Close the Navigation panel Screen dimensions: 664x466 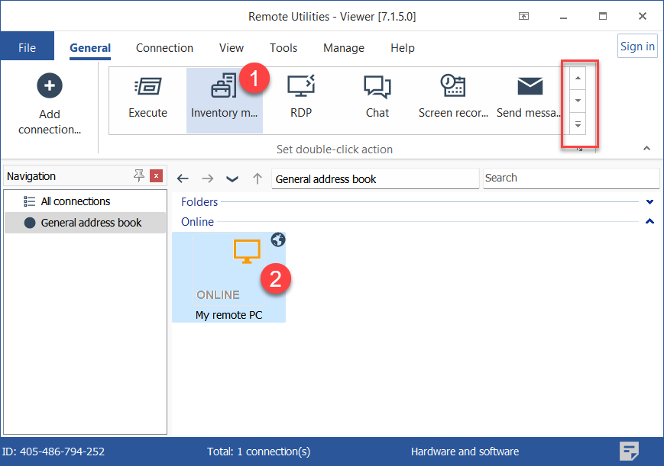pyautogui.click(x=156, y=176)
